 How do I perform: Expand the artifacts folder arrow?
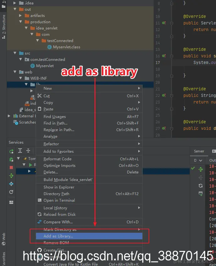coord(20,16)
